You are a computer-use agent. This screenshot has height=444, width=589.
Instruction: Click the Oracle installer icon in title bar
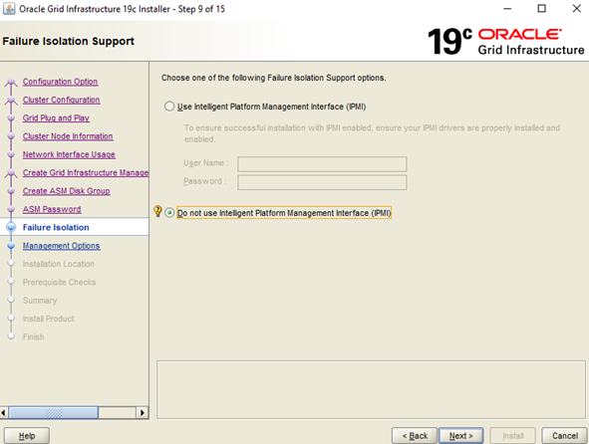(9, 9)
